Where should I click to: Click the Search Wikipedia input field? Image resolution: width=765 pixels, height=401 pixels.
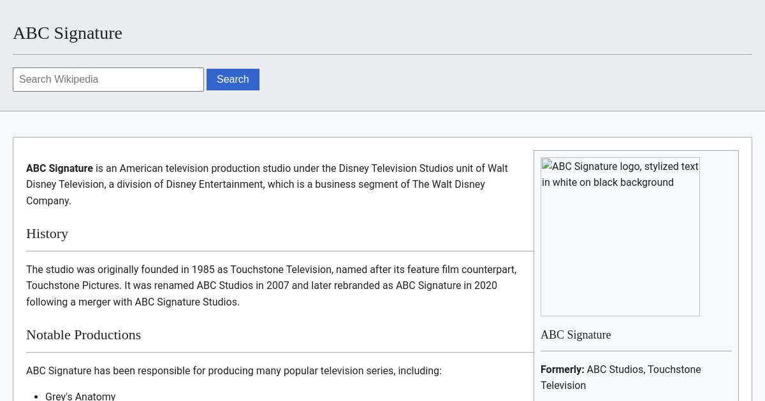[x=108, y=80]
